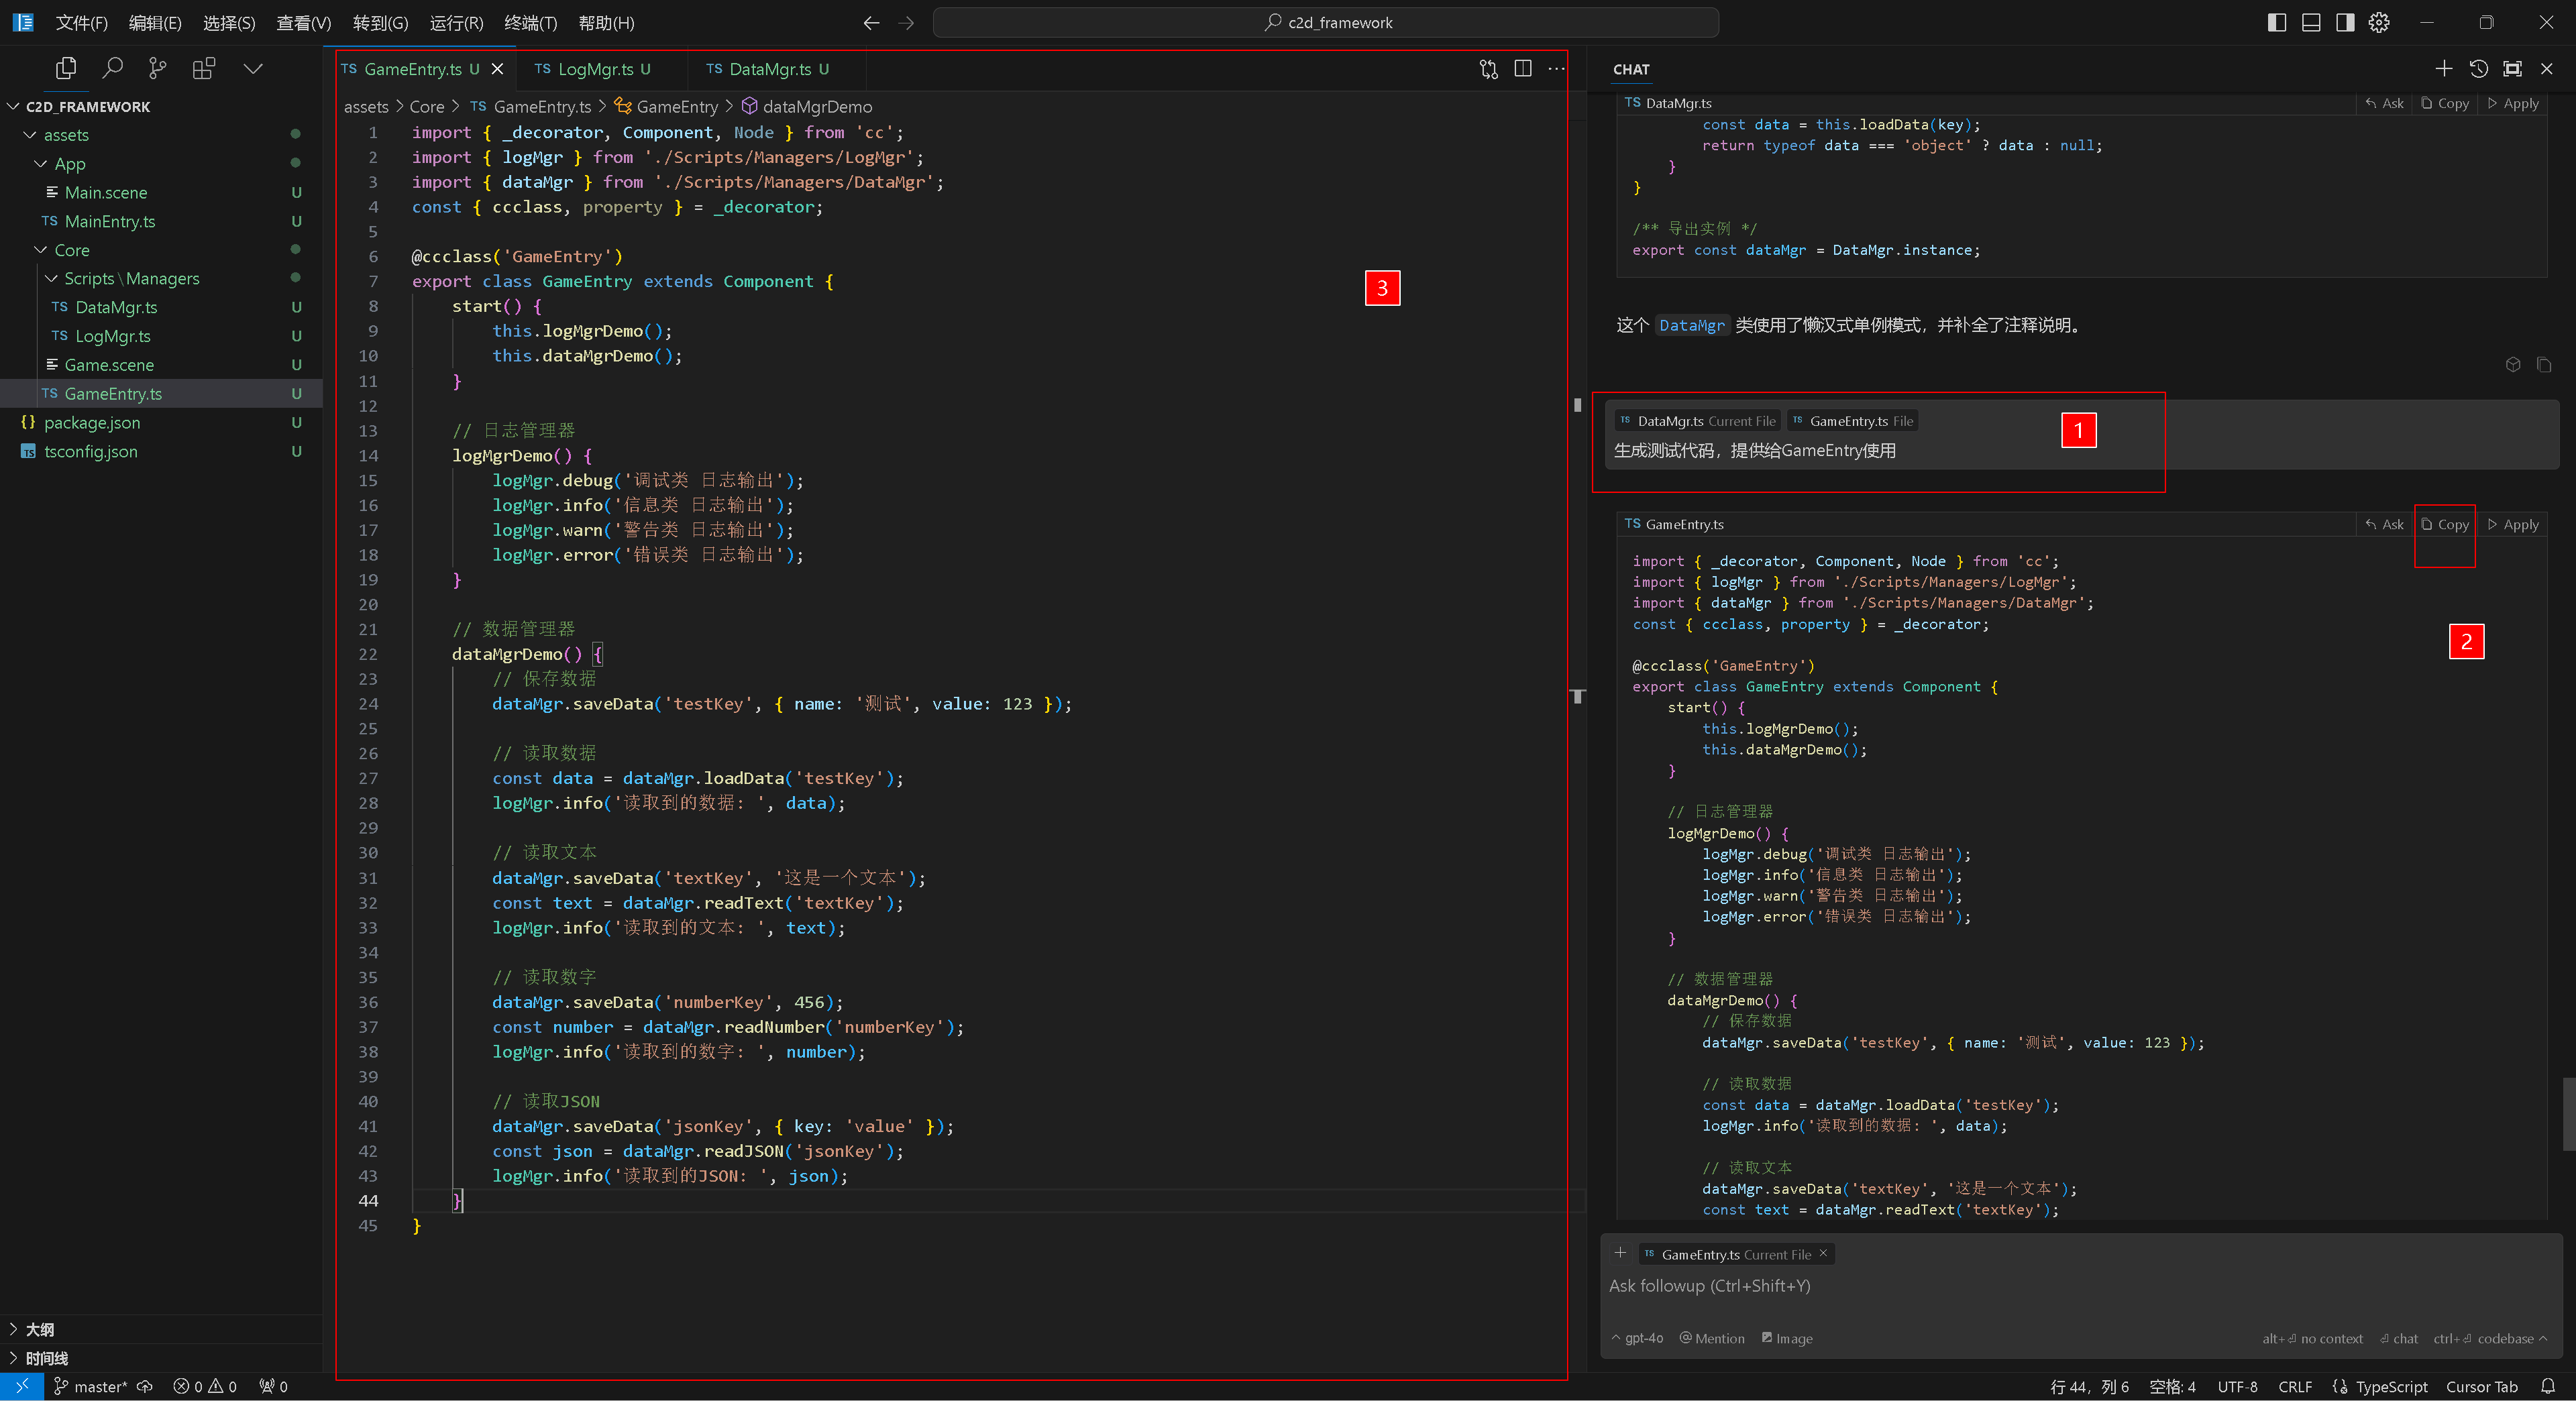Viewport: 2576px width, 1401px height.
Task: Send with codebase option
Action: coord(2490,1338)
